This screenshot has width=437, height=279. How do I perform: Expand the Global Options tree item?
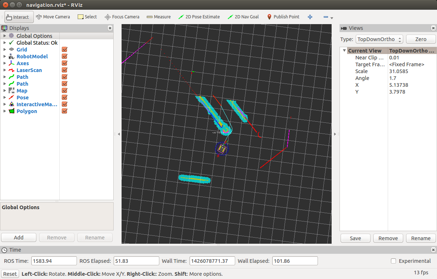coord(5,36)
